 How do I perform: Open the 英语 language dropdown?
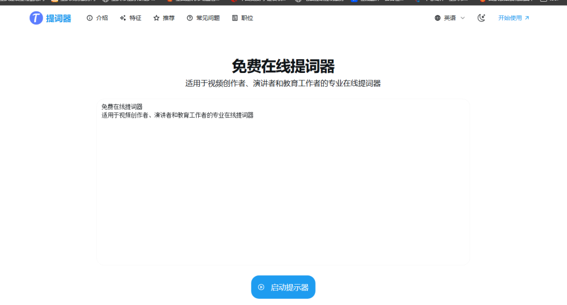[450, 18]
